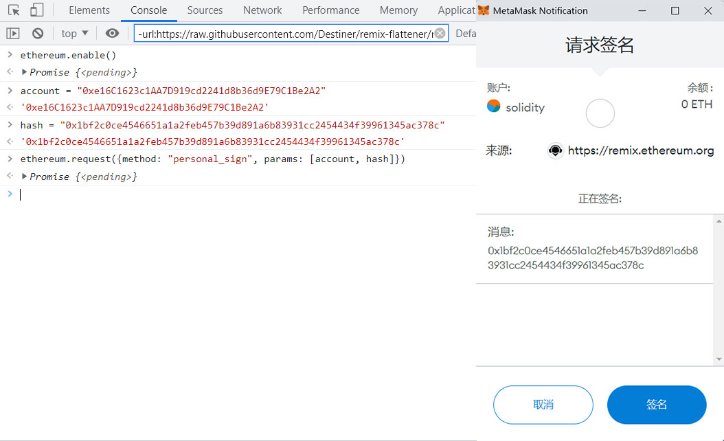The height and width of the screenshot is (441, 724).
Task: Click the 0 ETH balance value
Action: (697, 104)
